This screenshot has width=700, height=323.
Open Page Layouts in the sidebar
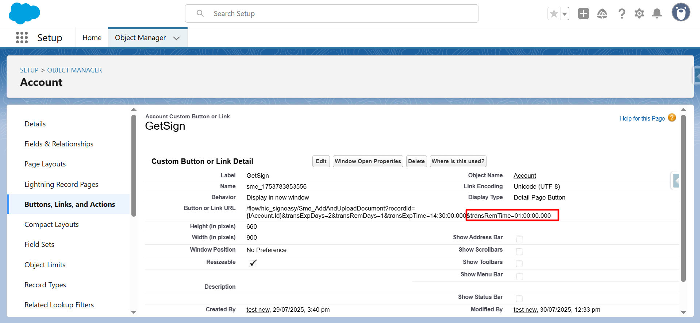45,164
